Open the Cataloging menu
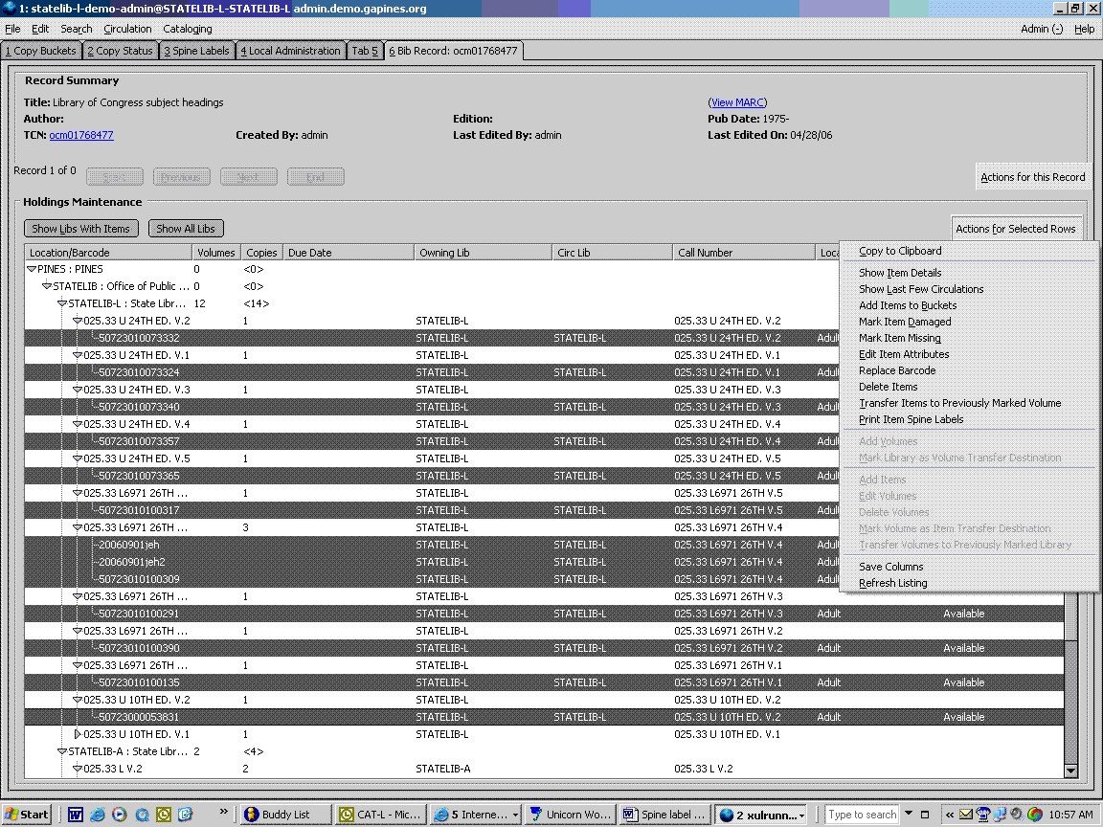The height and width of the screenshot is (827, 1103). pos(187,29)
